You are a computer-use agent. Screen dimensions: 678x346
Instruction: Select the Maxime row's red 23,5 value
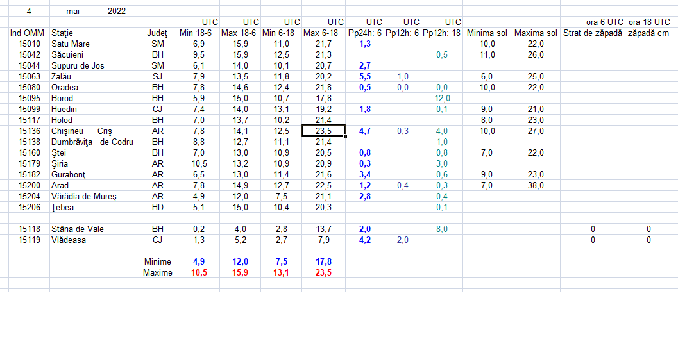(323, 272)
